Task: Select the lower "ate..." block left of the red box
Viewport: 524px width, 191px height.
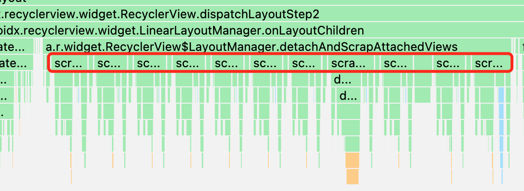Action: point(17,63)
